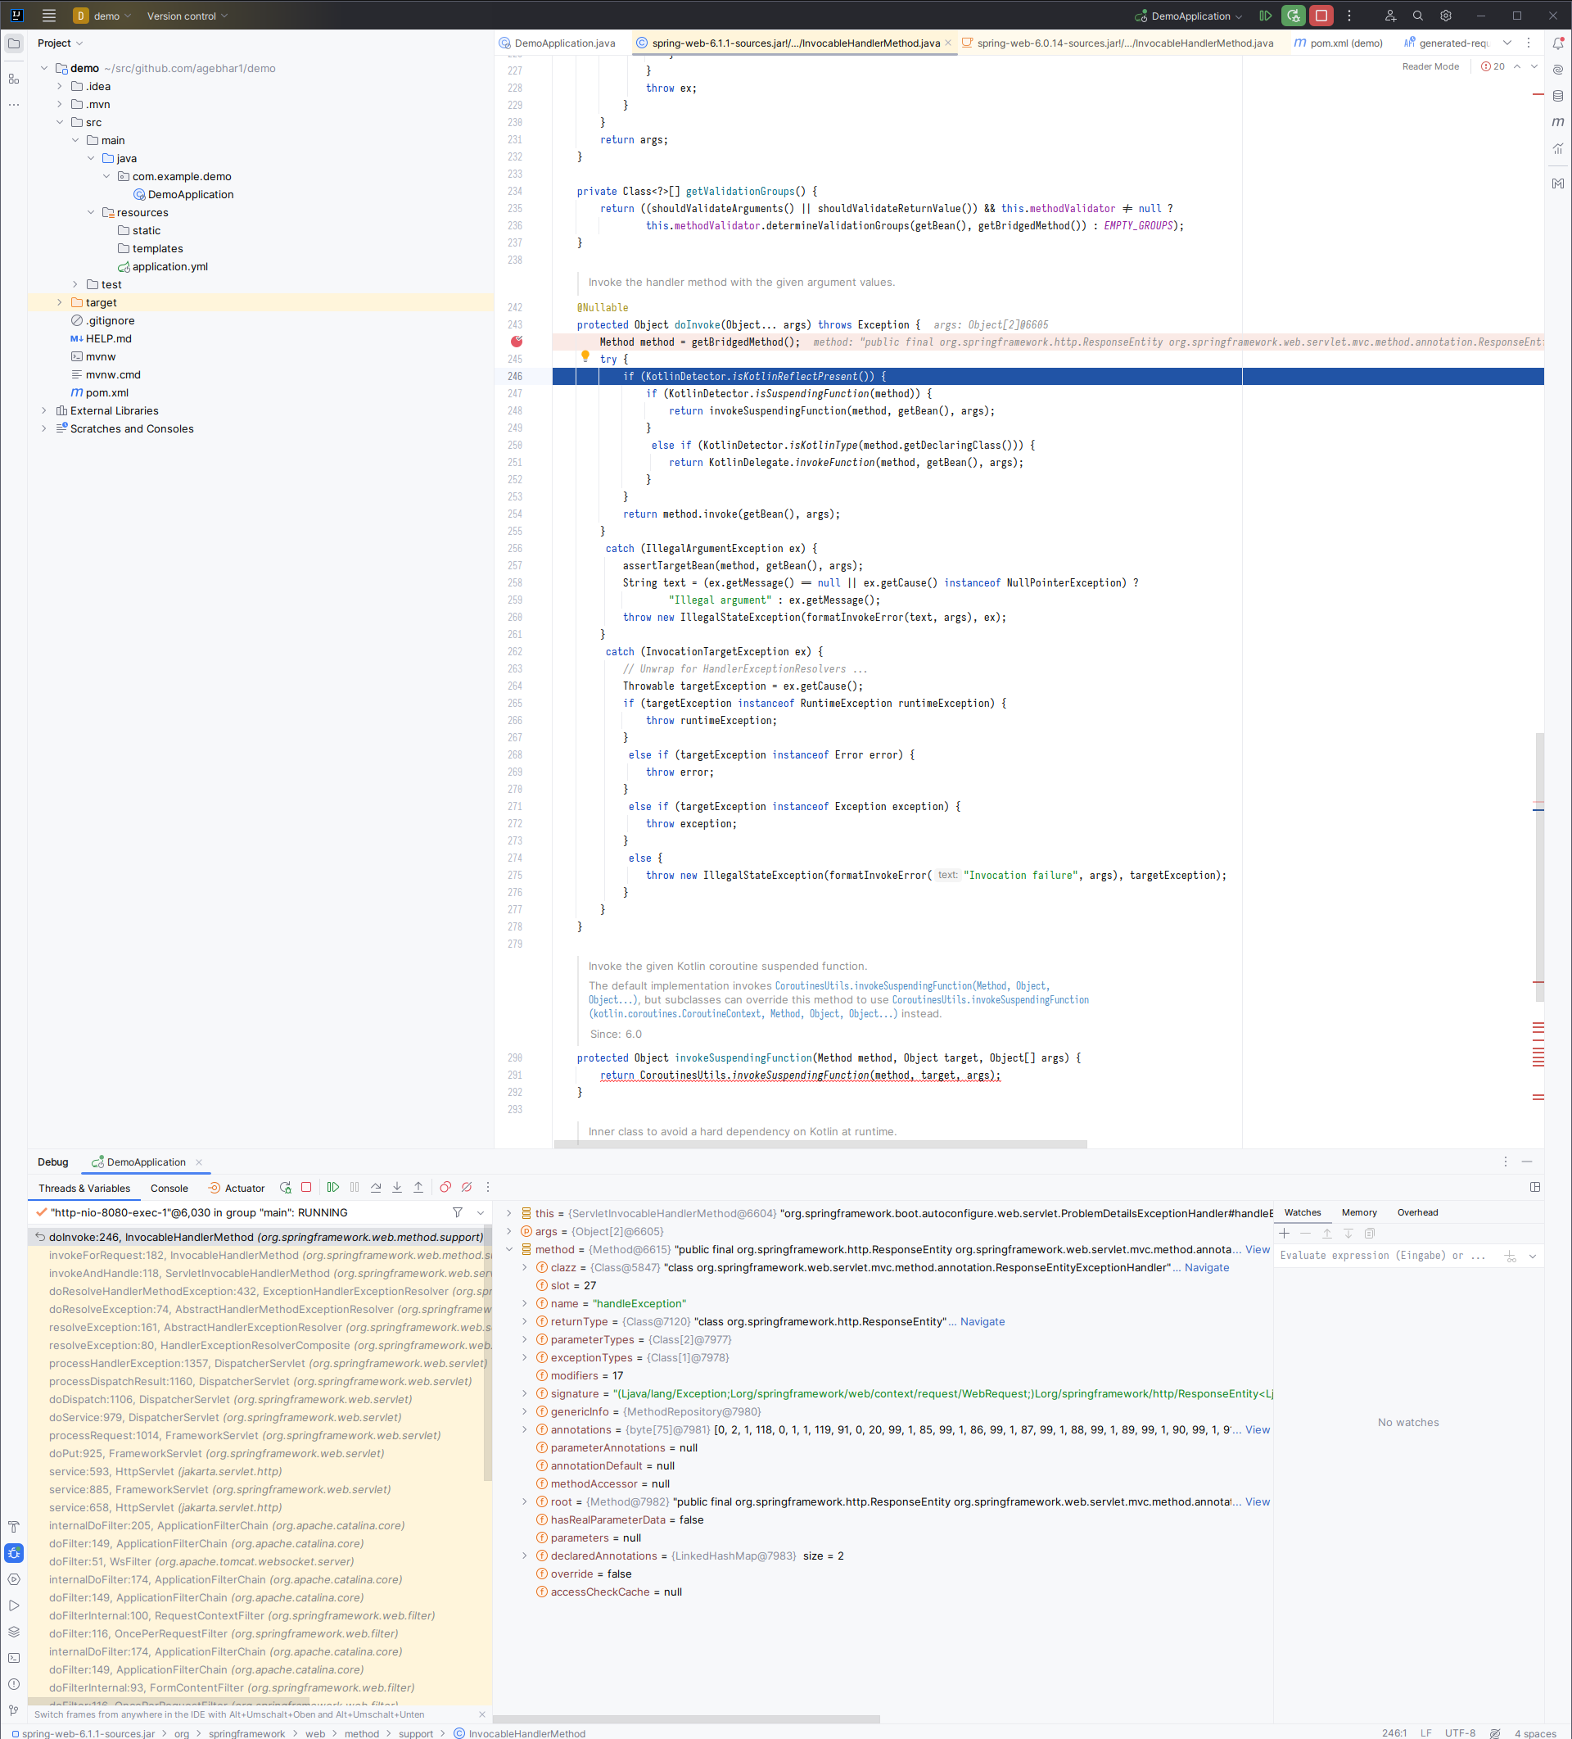Image resolution: width=1572 pixels, height=1739 pixels.
Task: Open Version control dropdown
Action: pyautogui.click(x=187, y=16)
